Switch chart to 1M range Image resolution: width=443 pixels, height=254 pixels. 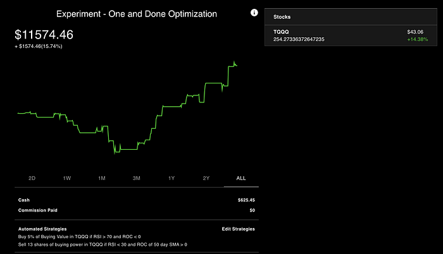click(x=102, y=178)
